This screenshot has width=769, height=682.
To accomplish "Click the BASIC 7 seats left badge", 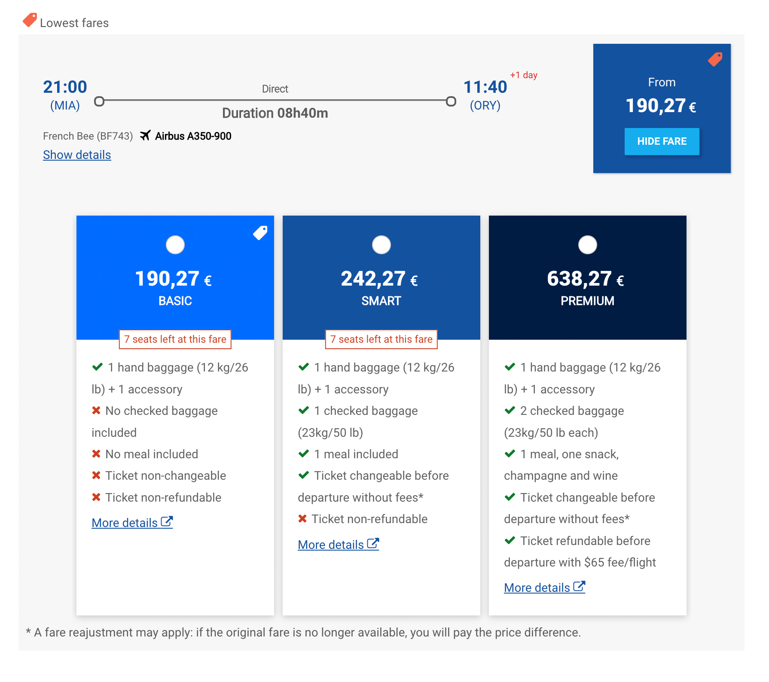I will pyautogui.click(x=175, y=339).
